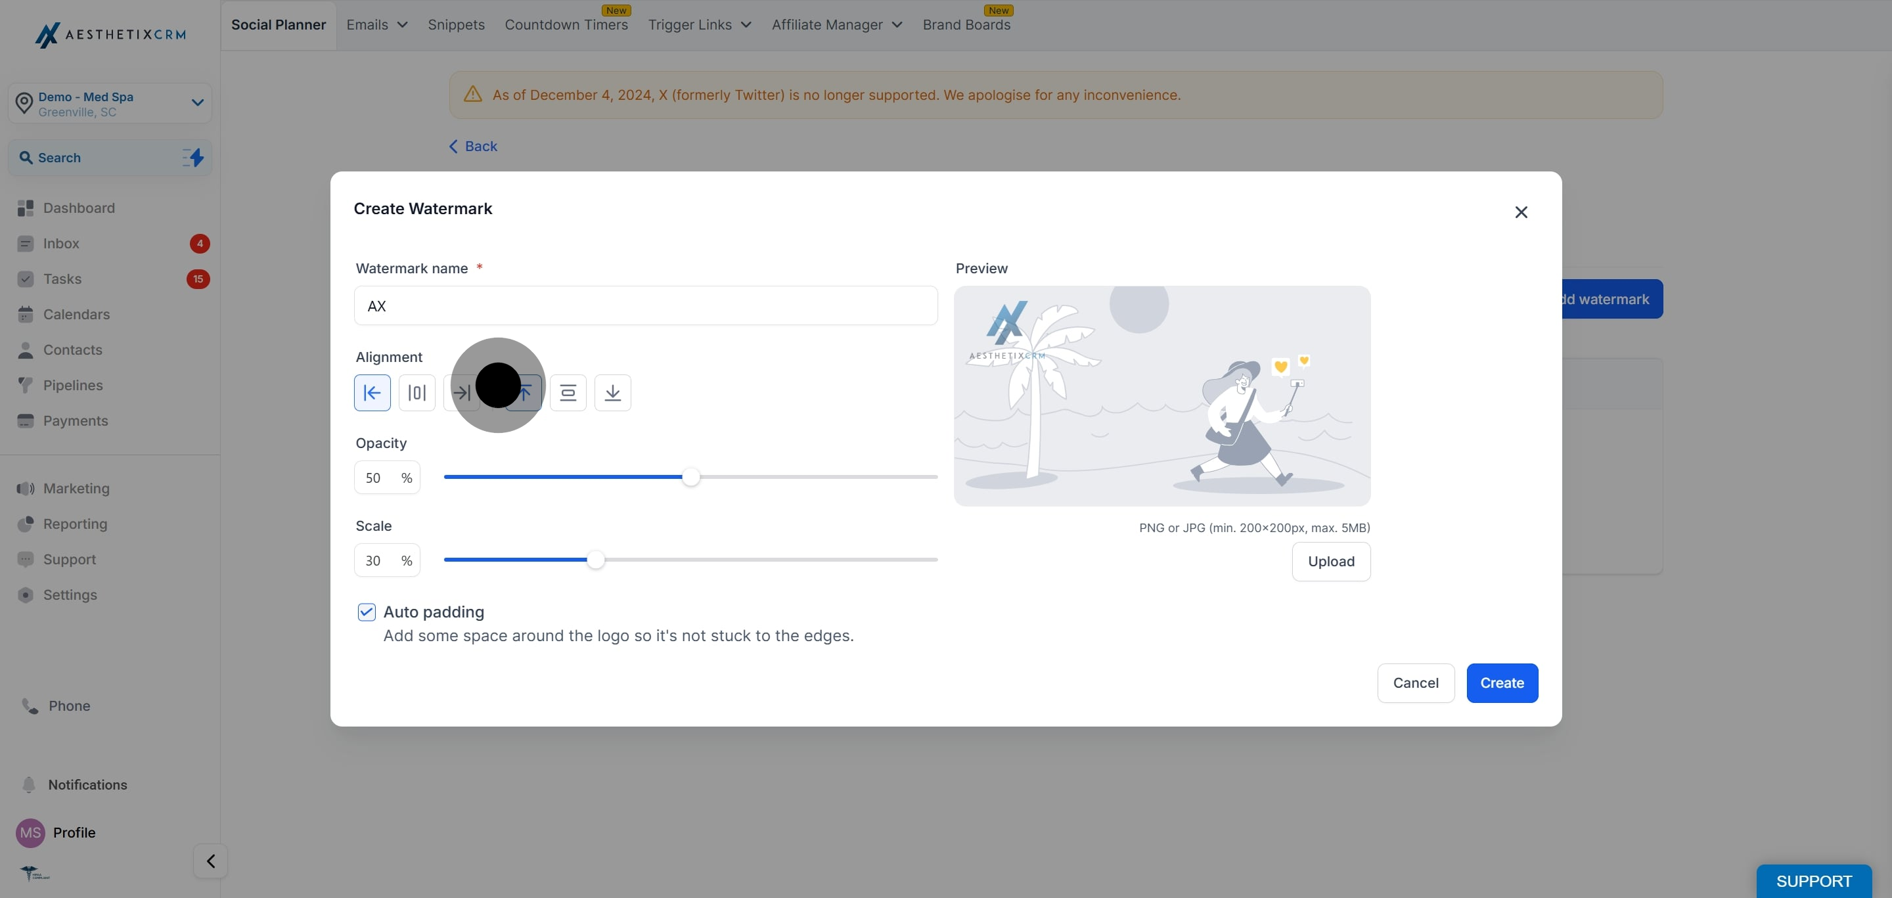Click the quick actions lightning icon
1892x898 pixels.
point(193,158)
